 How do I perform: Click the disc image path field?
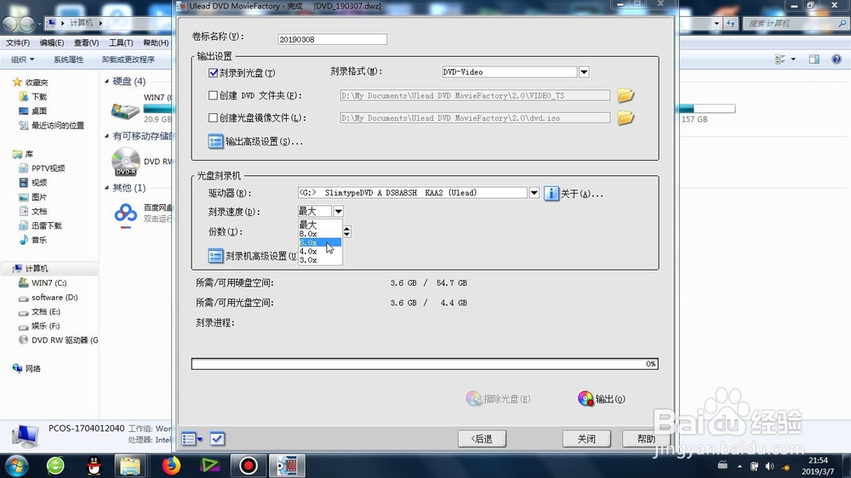[x=475, y=117]
